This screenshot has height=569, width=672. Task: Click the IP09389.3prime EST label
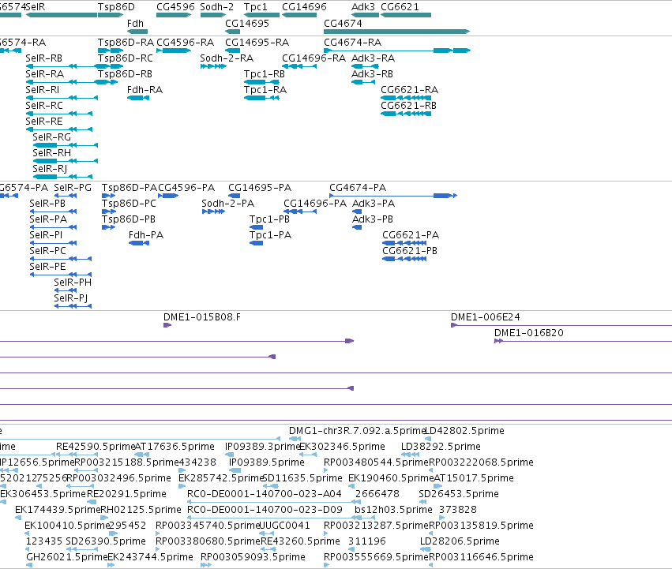(x=262, y=447)
